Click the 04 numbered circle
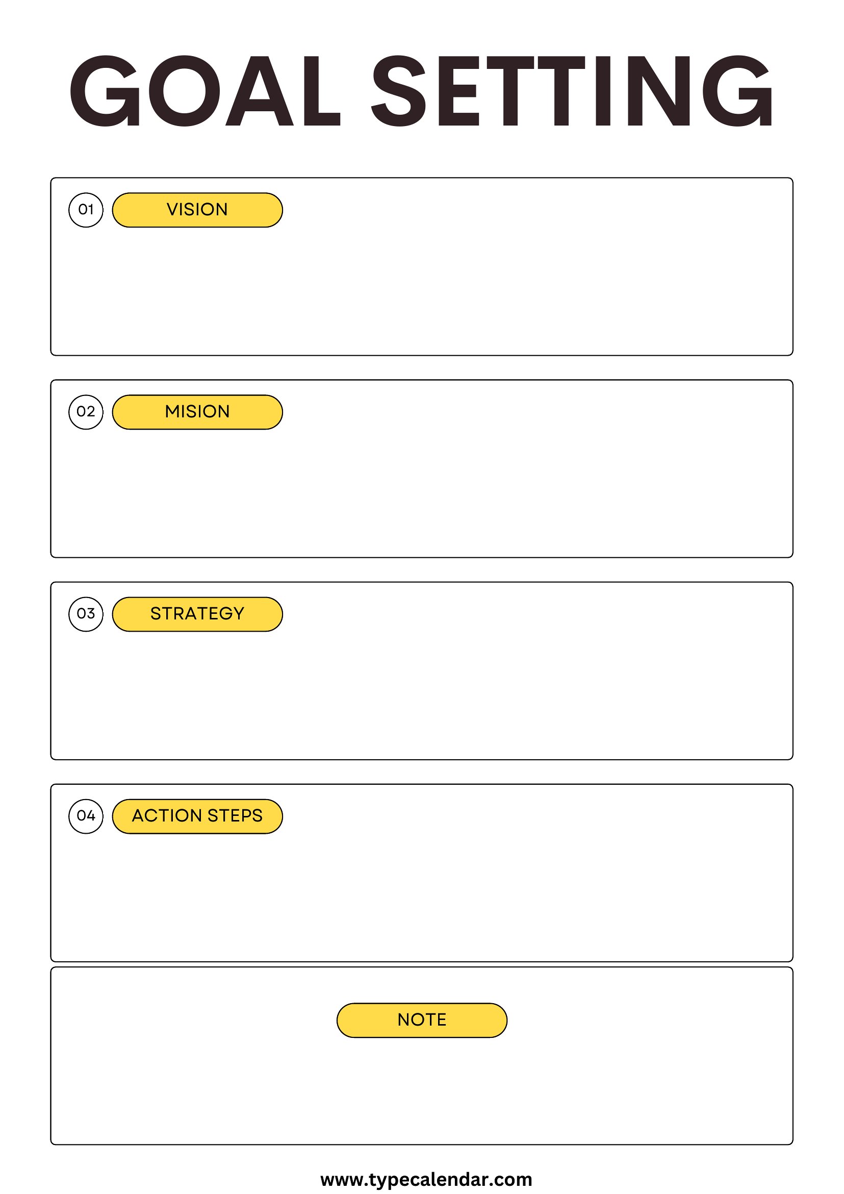The width and height of the screenshot is (844, 1194). (86, 816)
